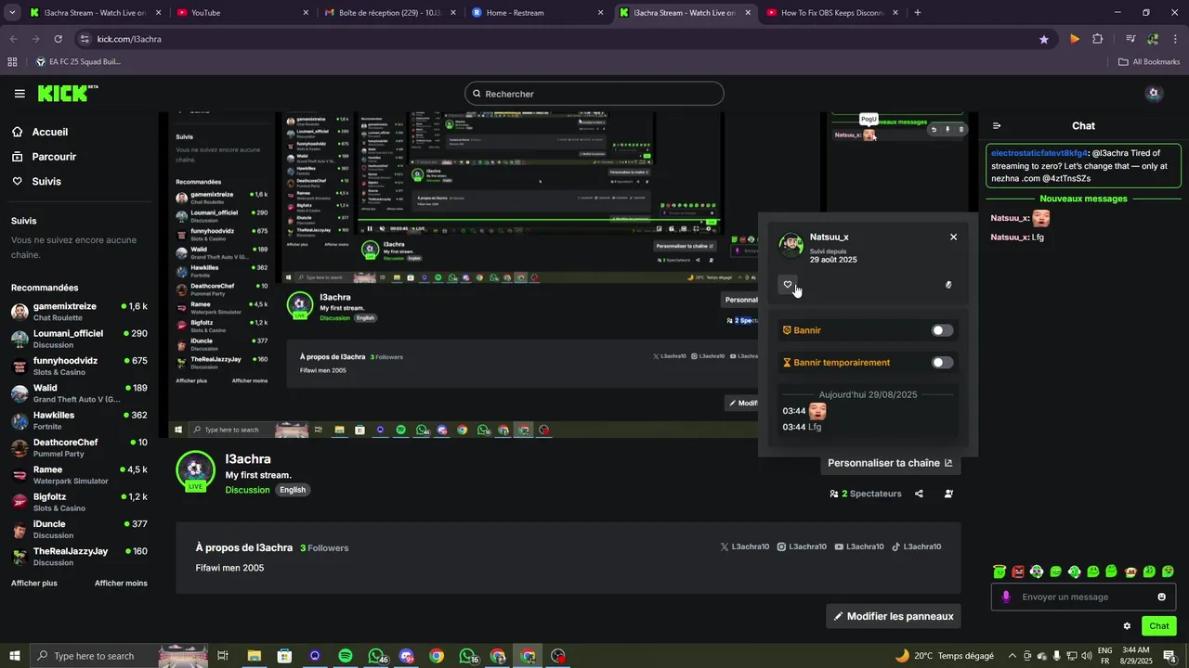The width and height of the screenshot is (1189, 668).
Task: Click electrostaticfatevt8kfg4 username in chat
Action: coord(1039,152)
